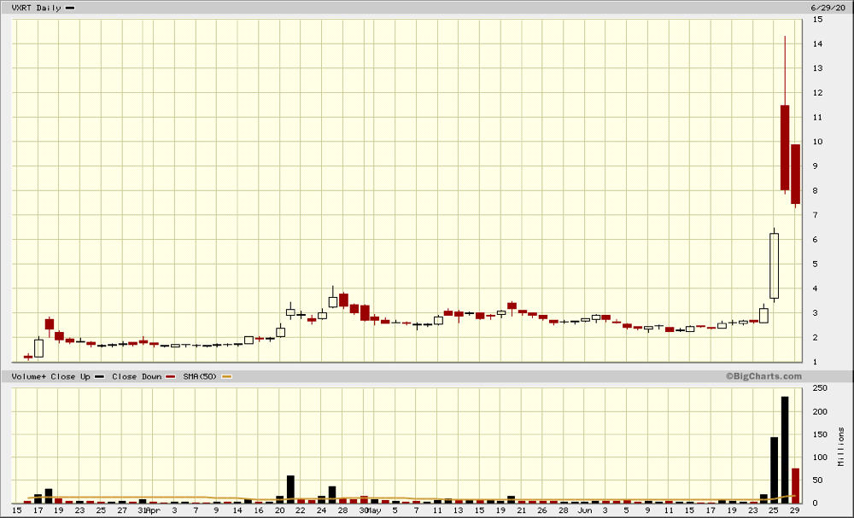Viewport: 854px width, 518px height.
Task: Click the 27 date axis label
Action: click(122, 510)
